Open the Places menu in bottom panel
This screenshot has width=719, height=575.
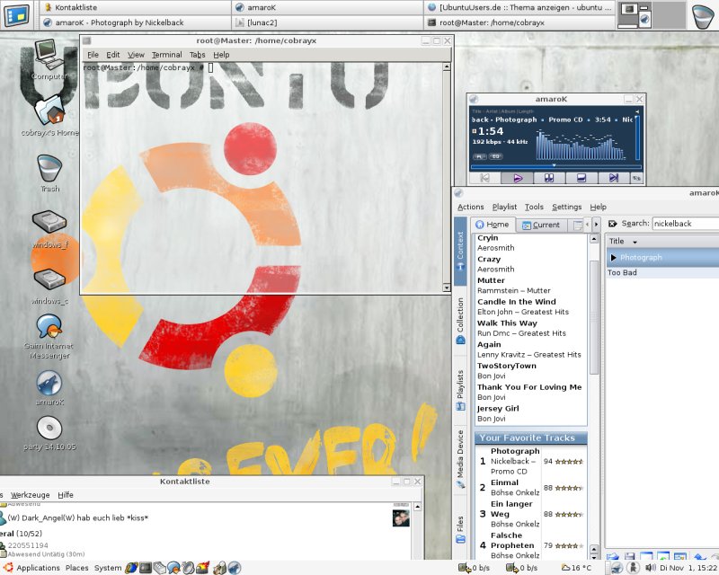click(76, 568)
